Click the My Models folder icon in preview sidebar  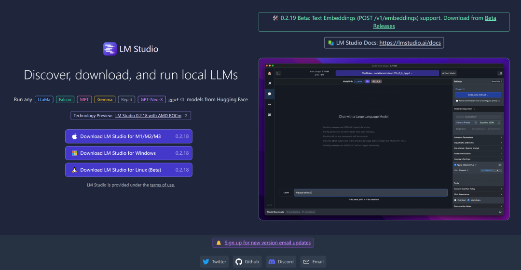pyautogui.click(x=270, y=115)
